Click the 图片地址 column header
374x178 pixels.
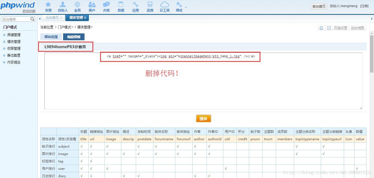pos(113,132)
